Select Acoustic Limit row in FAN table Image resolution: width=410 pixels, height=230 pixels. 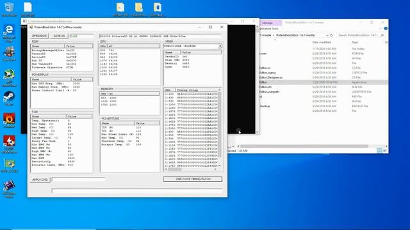point(61,165)
